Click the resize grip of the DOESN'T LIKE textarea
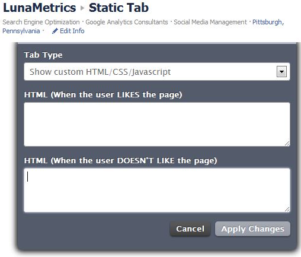This screenshot has height=257, width=301. [287, 210]
